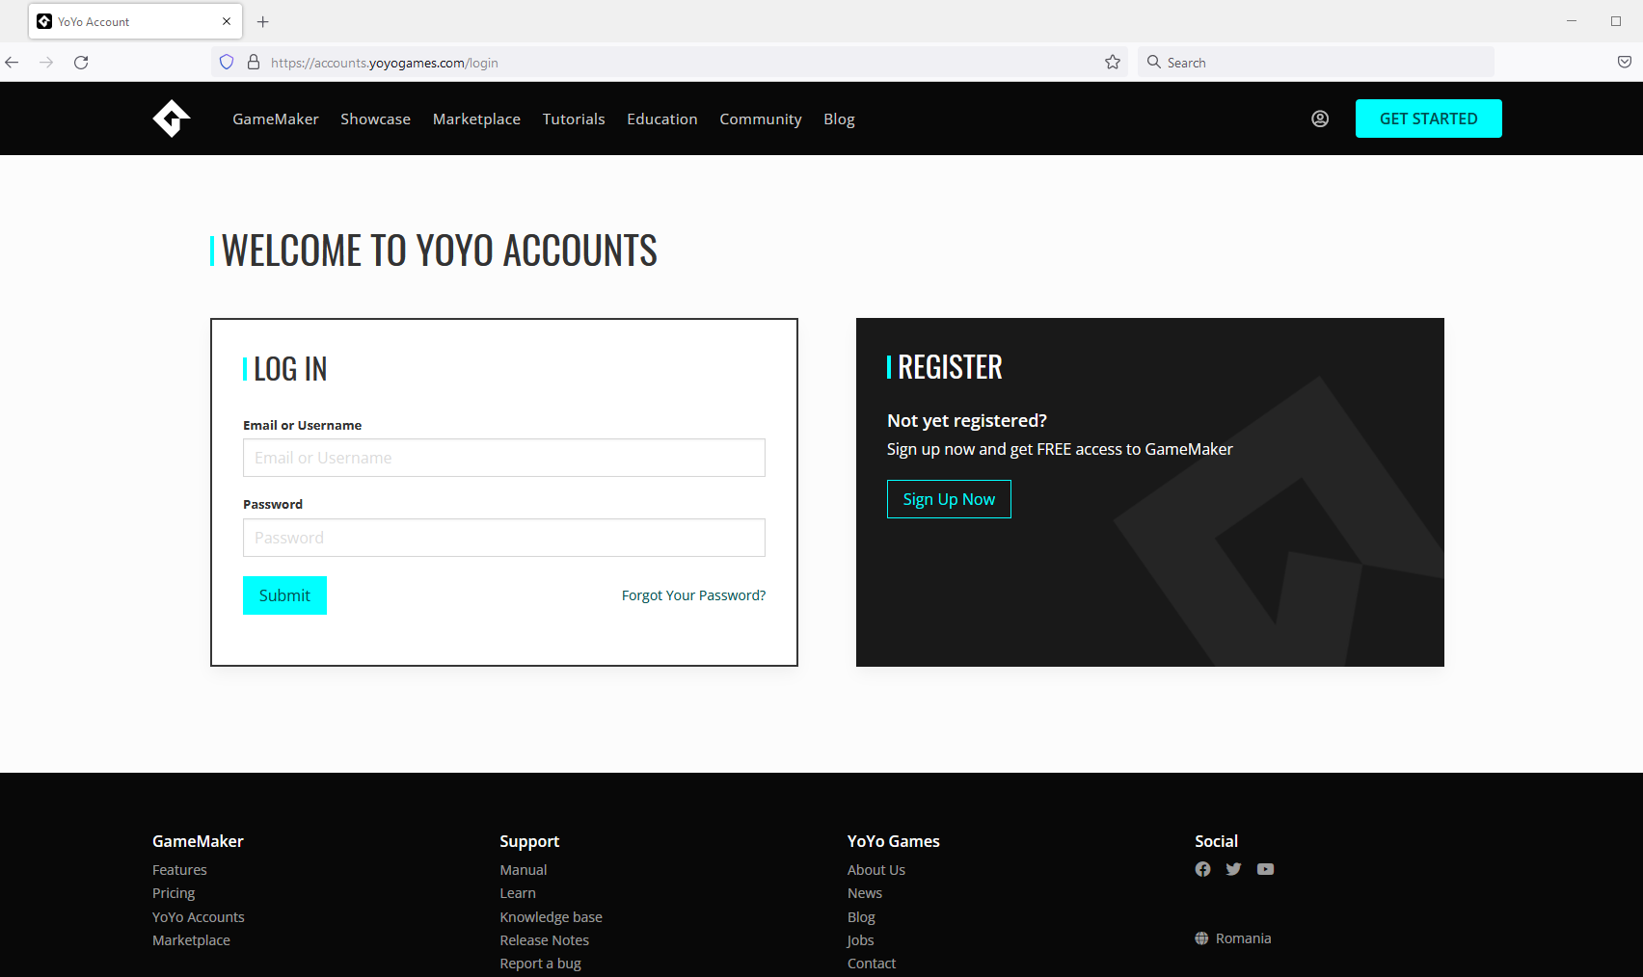Visit YoYo Games Facebook page
Viewport: 1643px width, 977px height.
[1202, 868]
